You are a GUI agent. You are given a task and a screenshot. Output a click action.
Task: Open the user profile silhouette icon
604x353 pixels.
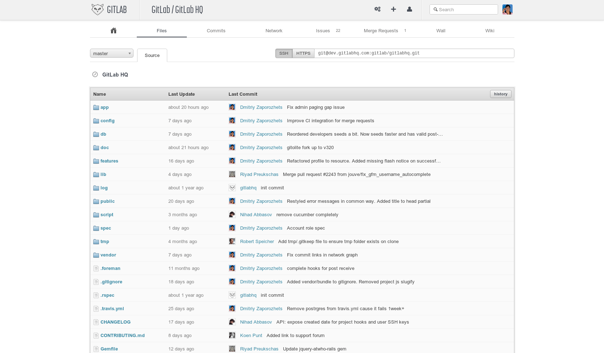(x=409, y=9)
